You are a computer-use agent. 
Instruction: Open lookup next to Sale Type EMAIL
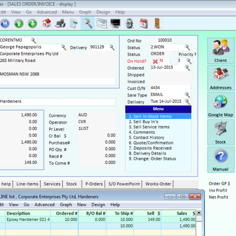(x=187, y=95)
